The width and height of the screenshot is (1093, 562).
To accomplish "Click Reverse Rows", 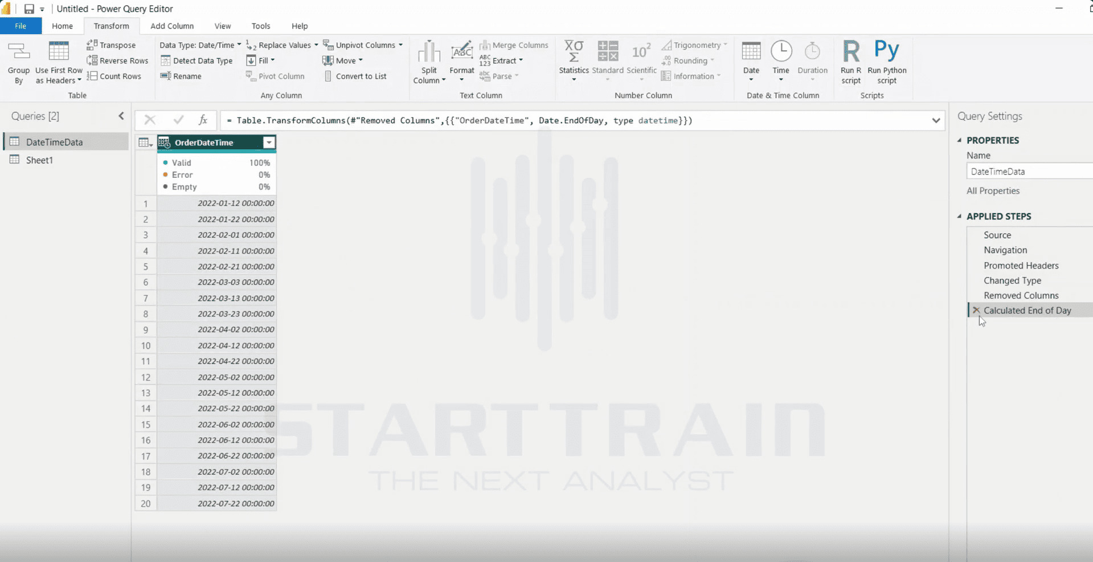I will [x=117, y=60].
